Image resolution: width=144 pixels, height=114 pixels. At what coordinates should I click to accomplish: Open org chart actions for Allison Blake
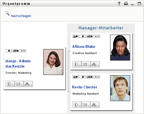click(x=95, y=64)
